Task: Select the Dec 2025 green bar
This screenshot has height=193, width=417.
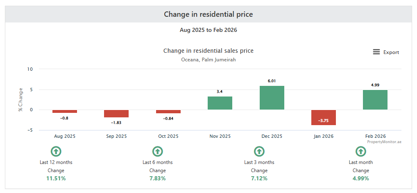Action: pyautogui.click(x=272, y=98)
